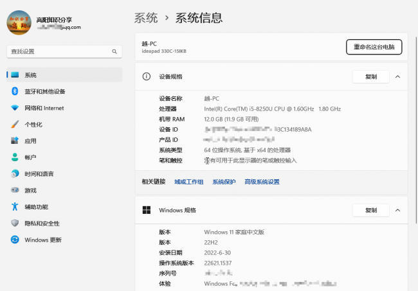Click the 高阳知识分享 account name

point(54,20)
